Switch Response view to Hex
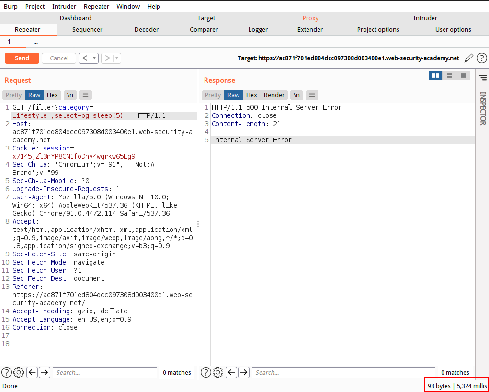This screenshot has height=392, width=489. coord(251,95)
